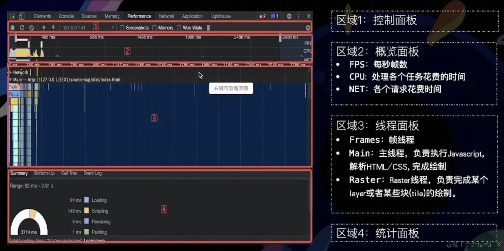Click the Loading blue color swatch
This screenshot has width=504, height=251.
(86, 200)
